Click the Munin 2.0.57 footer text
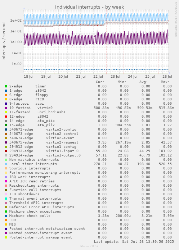 coord(89,246)
